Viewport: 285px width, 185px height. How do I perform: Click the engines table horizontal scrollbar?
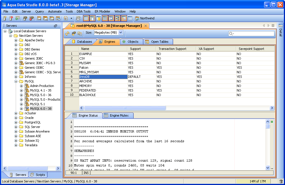click(x=125, y=108)
